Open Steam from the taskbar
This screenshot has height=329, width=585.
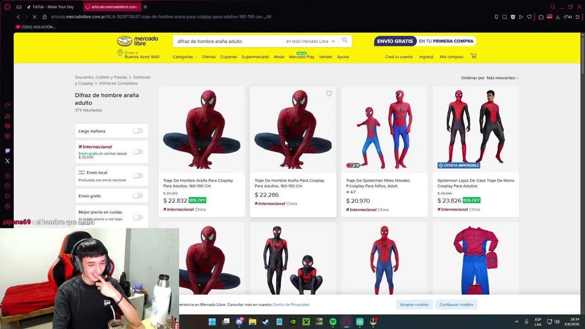point(266,322)
